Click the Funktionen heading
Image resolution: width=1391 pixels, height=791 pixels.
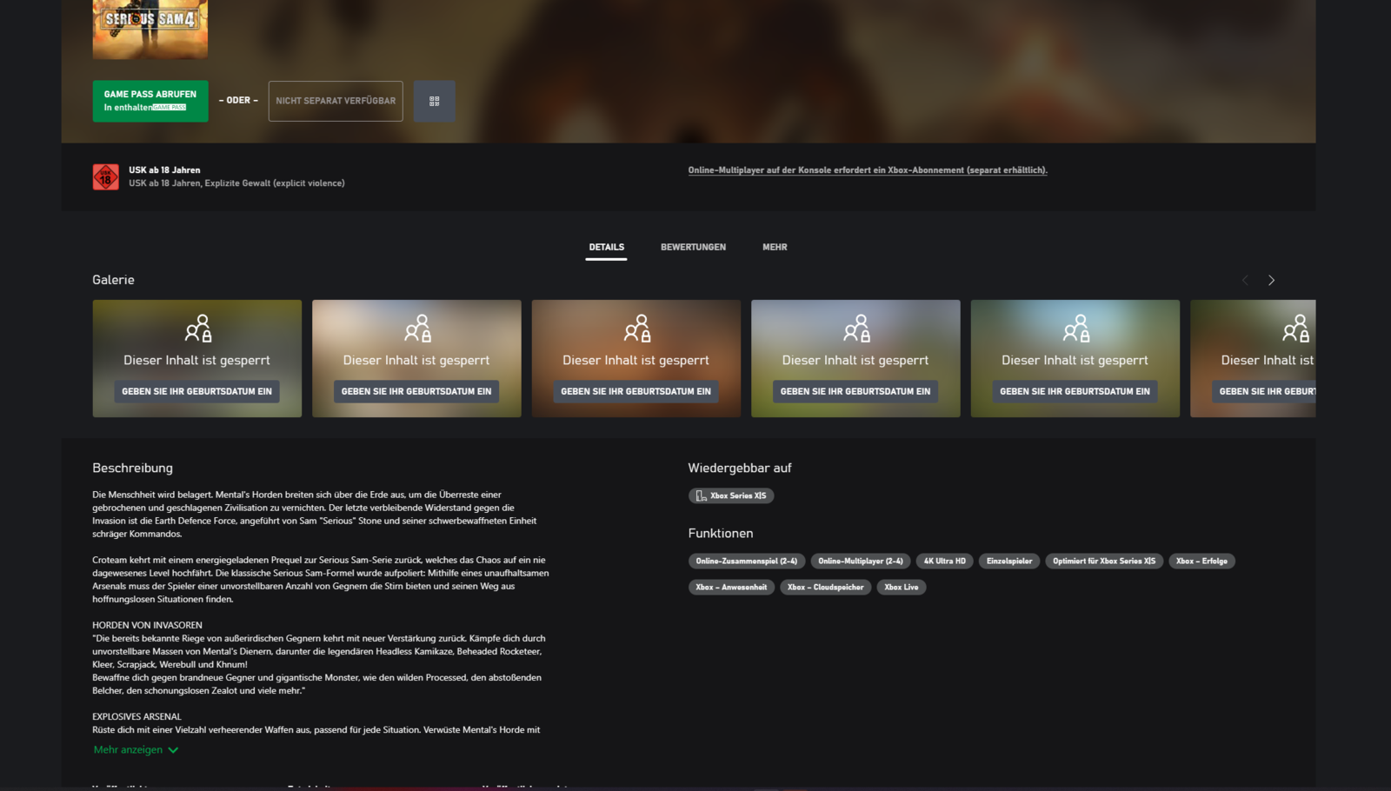721,533
